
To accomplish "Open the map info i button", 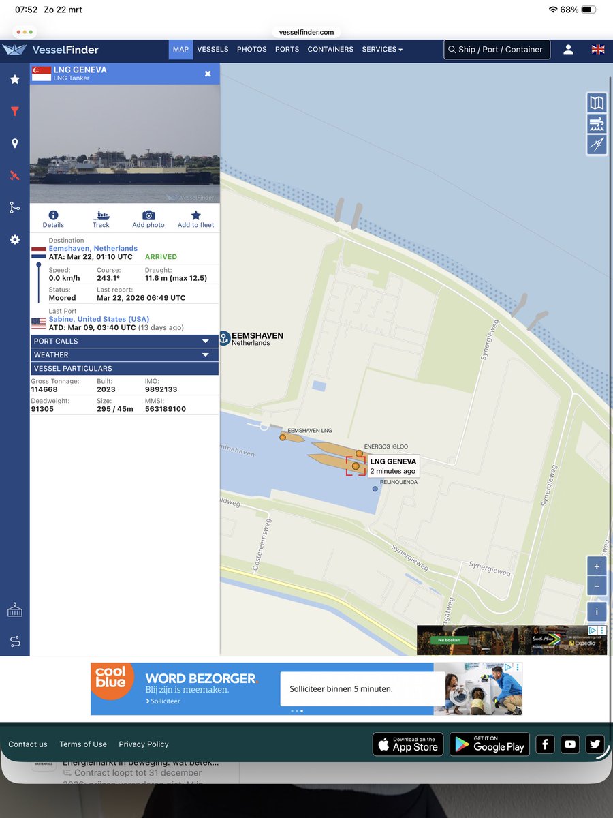I will [597, 611].
